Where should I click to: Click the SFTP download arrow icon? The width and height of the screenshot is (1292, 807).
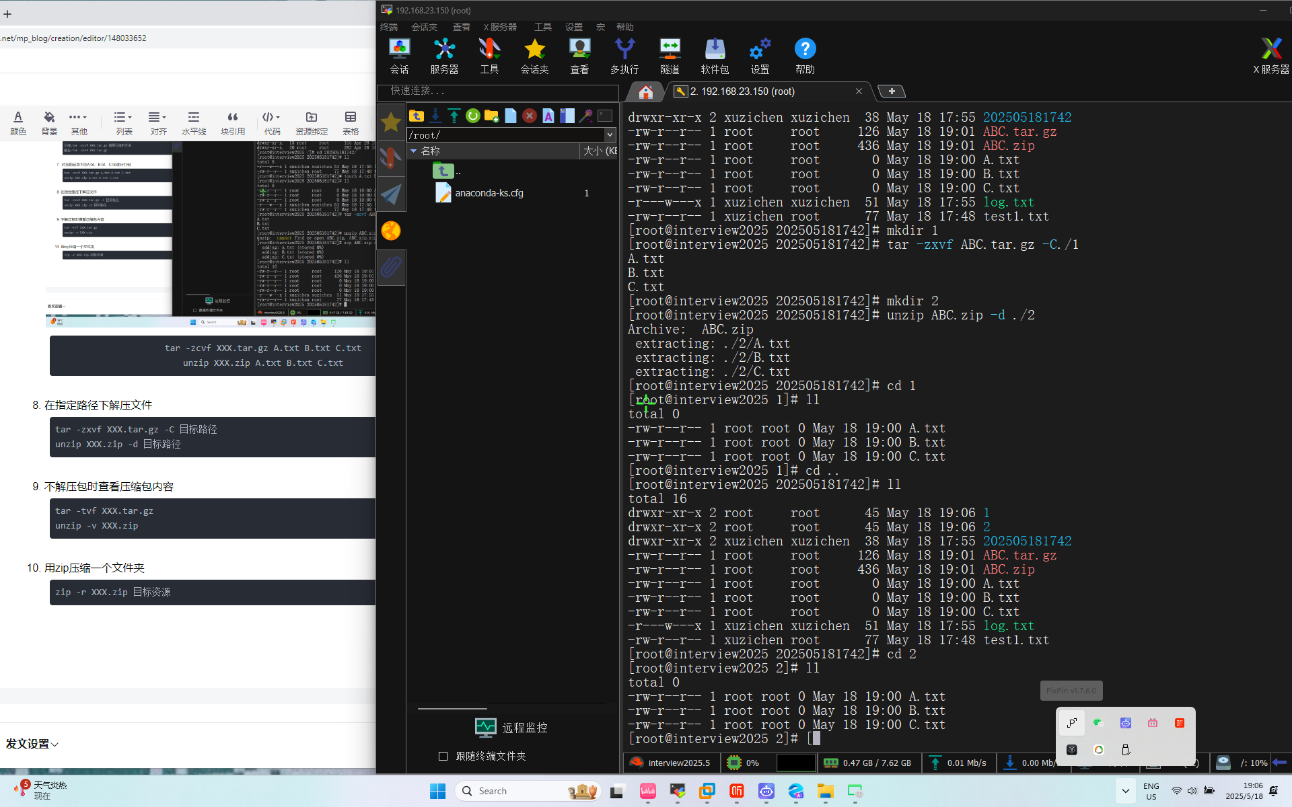click(x=435, y=116)
